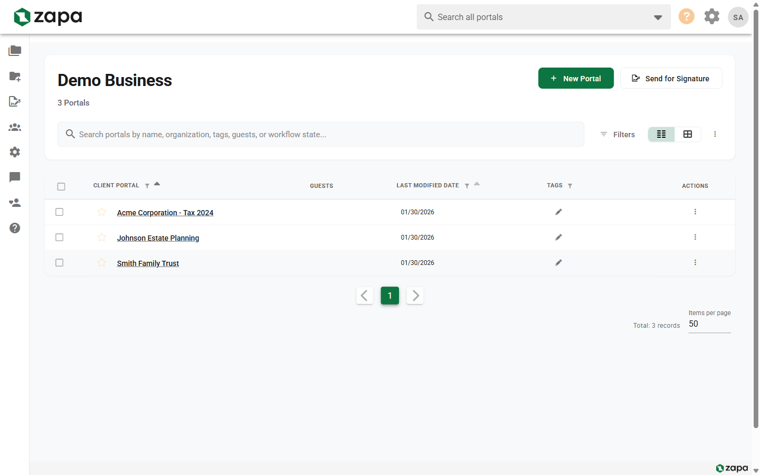Click the sidebar help question mark icon
Image resolution: width=760 pixels, height=475 pixels.
(x=15, y=228)
